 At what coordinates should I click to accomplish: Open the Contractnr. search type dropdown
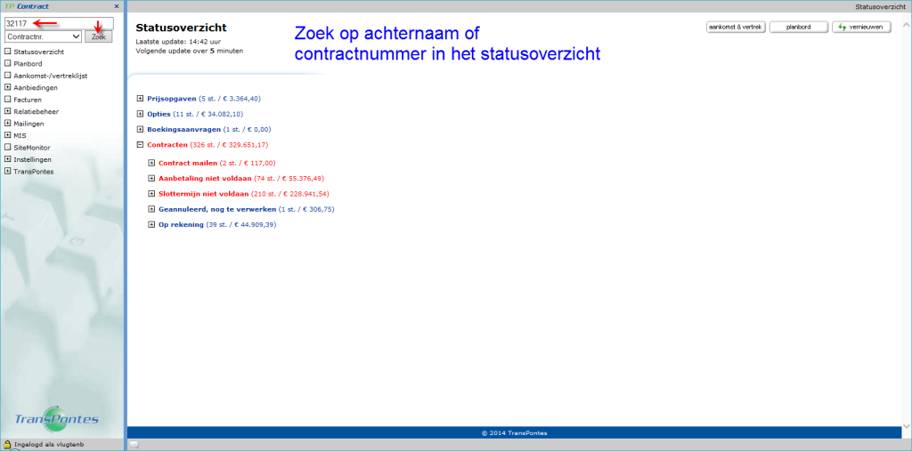pyautogui.click(x=44, y=36)
